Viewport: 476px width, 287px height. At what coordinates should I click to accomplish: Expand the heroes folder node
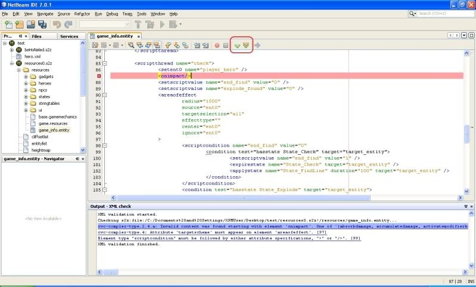pos(26,83)
